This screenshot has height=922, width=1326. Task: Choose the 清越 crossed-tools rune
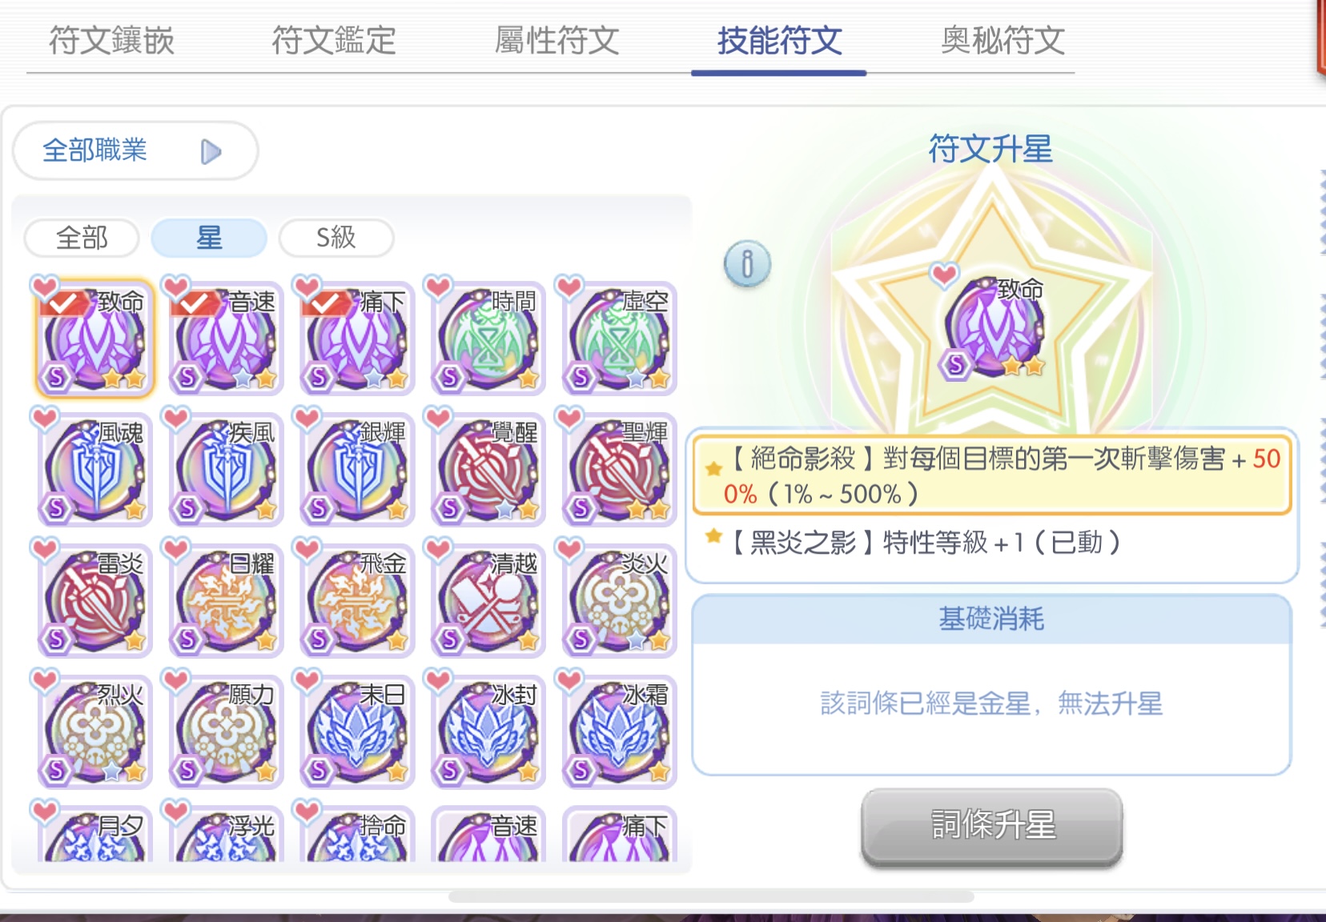click(488, 600)
